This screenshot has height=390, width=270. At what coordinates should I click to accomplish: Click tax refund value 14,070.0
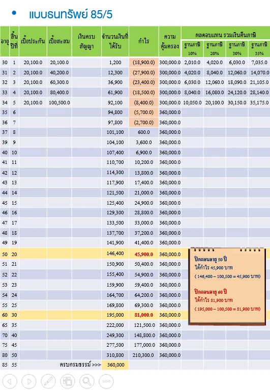tap(260, 73)
